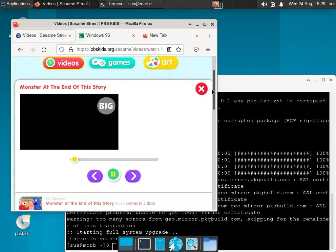Click the terminal prompt [sus@morb ~]$
This screenshot has height=252, width=336.
click(88, 245)
